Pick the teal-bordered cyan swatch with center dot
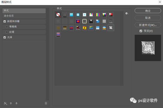Viewport: 163px width, 108px height. coord(78,15)
